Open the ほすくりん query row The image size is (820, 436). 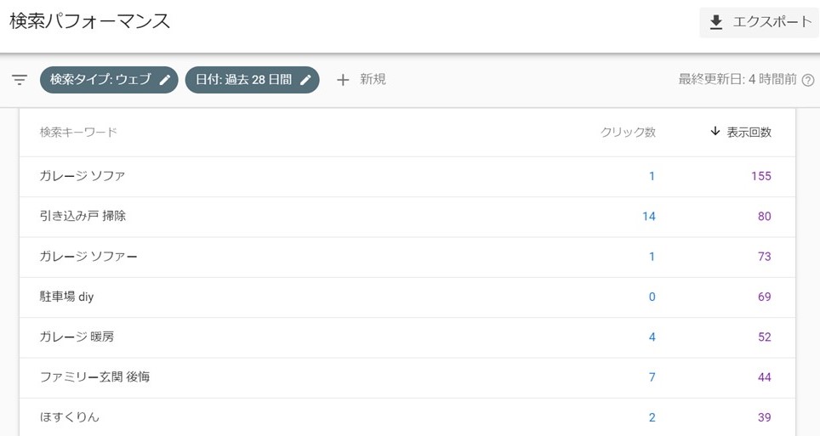(407, 417)
